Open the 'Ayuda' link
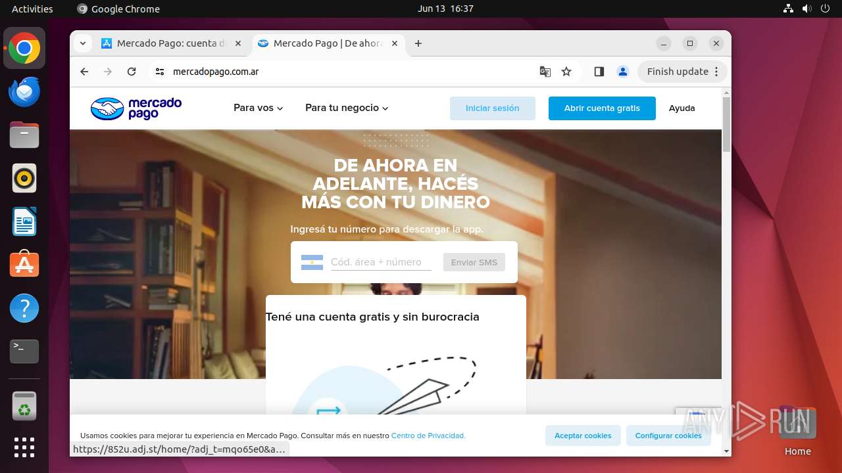This screenshot has height=473, width=842. click(x=682, y=108)
